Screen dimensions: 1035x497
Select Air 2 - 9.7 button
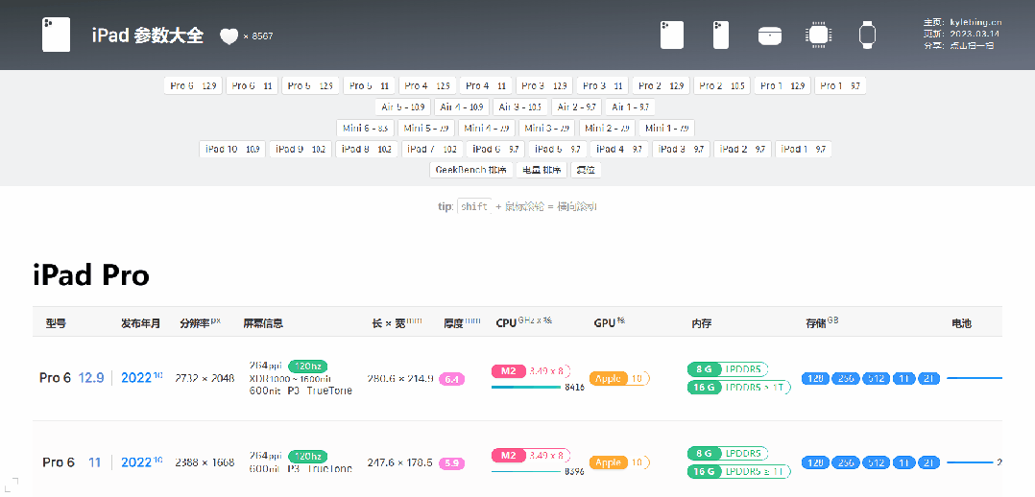[578, 106]
